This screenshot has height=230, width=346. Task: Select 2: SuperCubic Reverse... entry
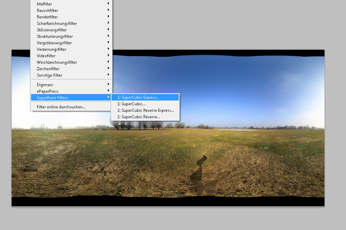[x=139, y=117]
